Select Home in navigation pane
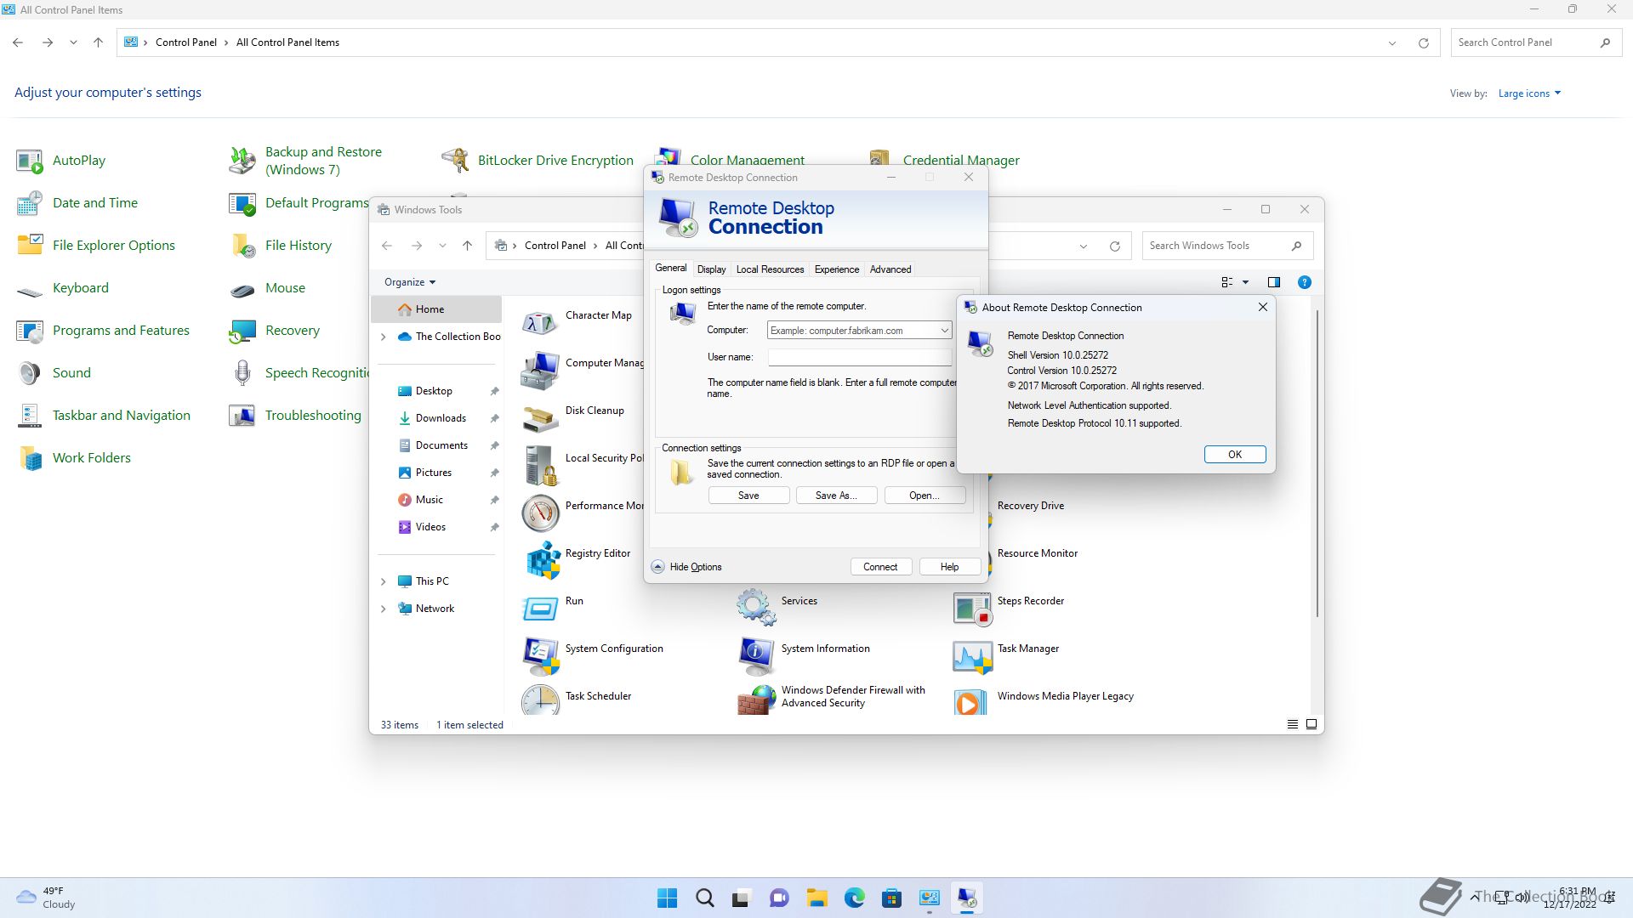Image resolution: width=1633 pixels, height=918 pixels. click(x=436, y=309)
